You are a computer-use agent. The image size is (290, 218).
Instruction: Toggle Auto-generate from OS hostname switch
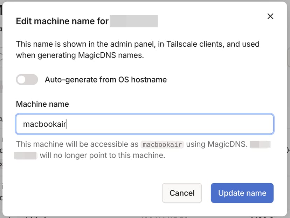pos(27,80)
